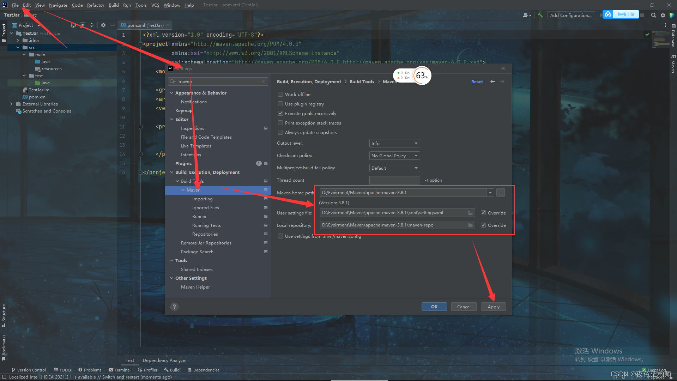Open Project panel options gear
This screenshot has height=381, width=677.
[x=103, y=25]
